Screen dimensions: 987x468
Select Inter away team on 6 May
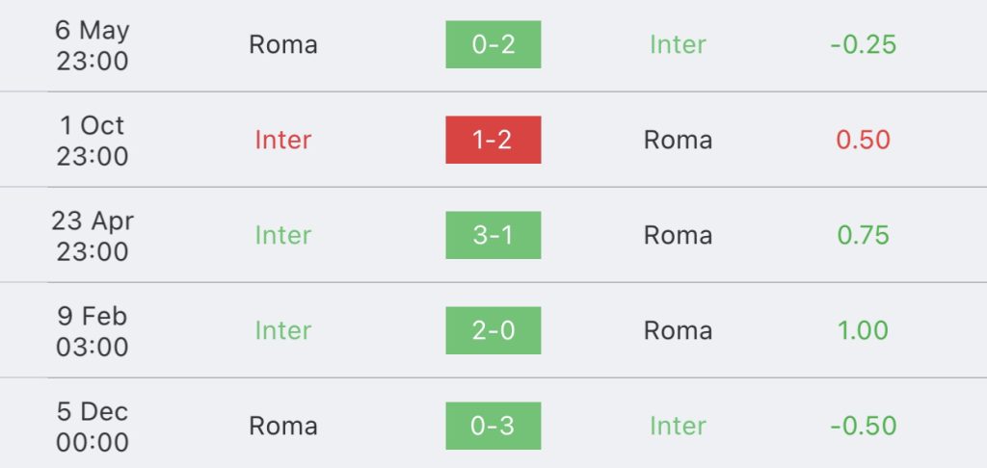click(678, 44)
